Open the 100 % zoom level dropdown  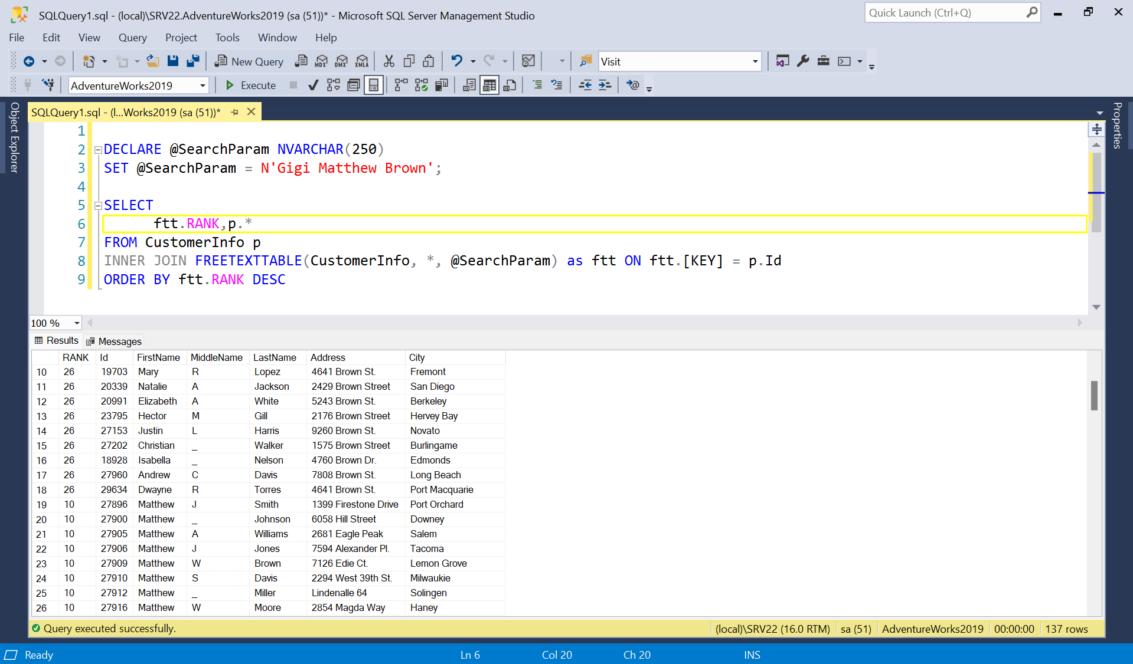click(77, 323)
